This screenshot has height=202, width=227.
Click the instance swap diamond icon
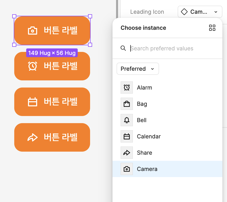pyautogui.click(x=184, y=12)
